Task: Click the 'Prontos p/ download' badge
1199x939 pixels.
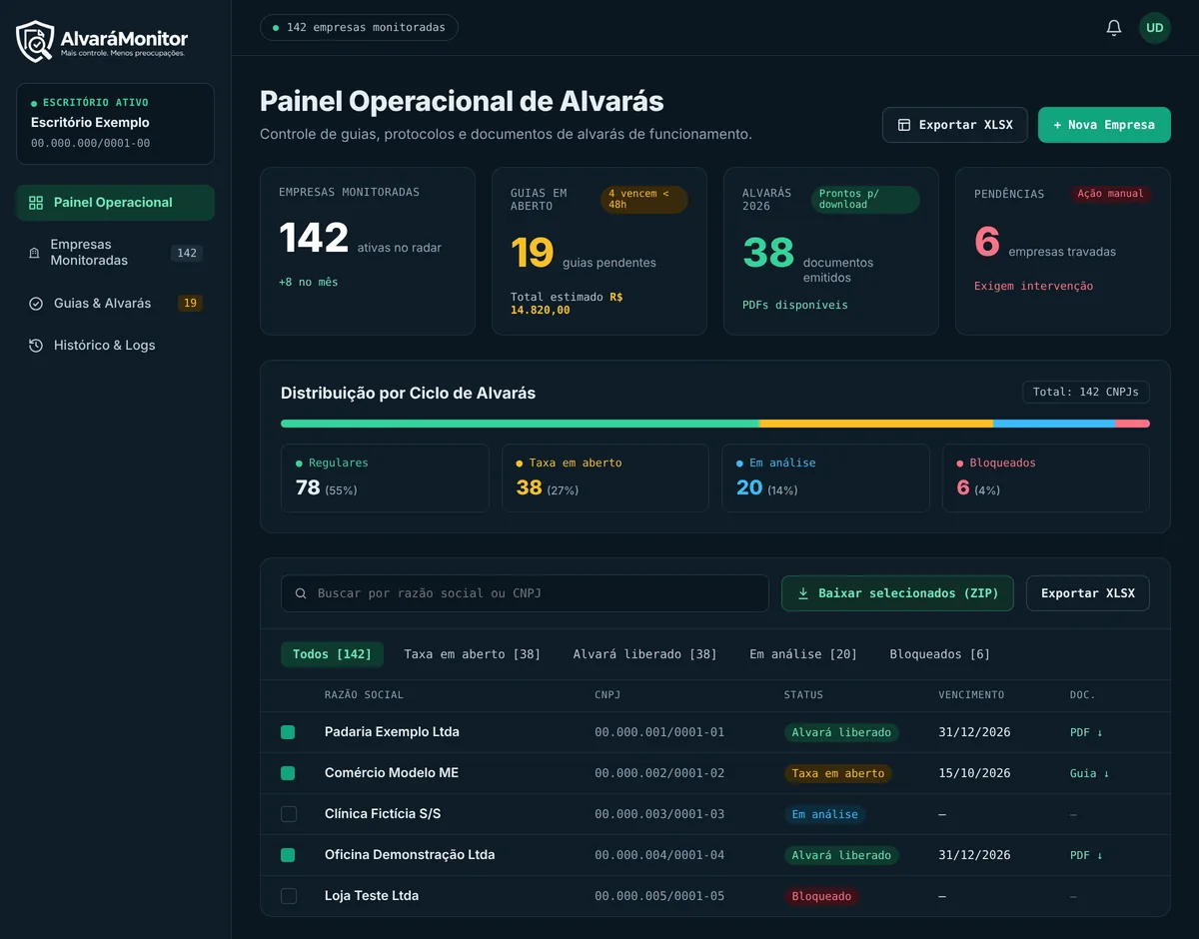Action: 865,200
